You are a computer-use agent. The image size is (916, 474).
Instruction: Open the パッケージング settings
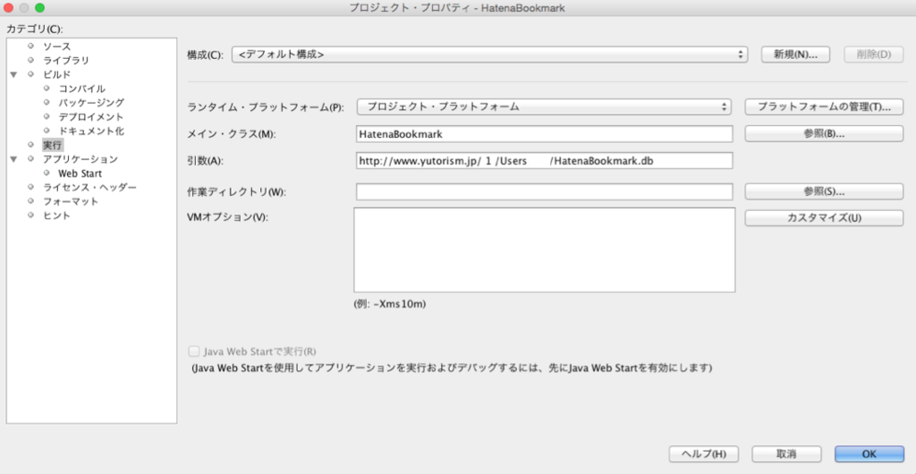point(91,103)
